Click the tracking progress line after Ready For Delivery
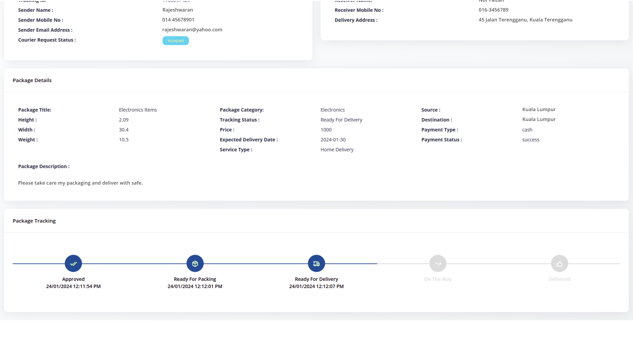 (x=351, y=264)
